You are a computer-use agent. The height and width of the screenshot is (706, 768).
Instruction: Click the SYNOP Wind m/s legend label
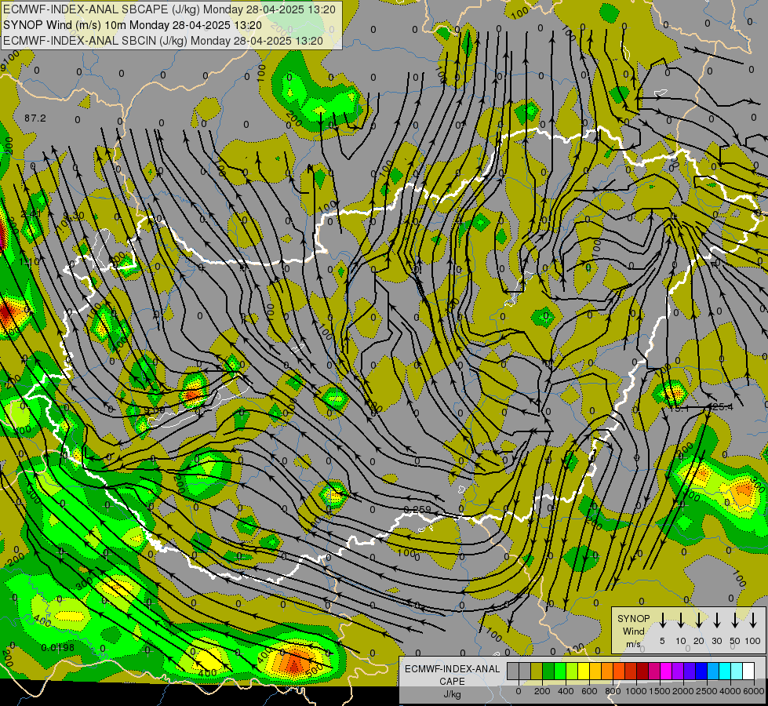point(633,631)
